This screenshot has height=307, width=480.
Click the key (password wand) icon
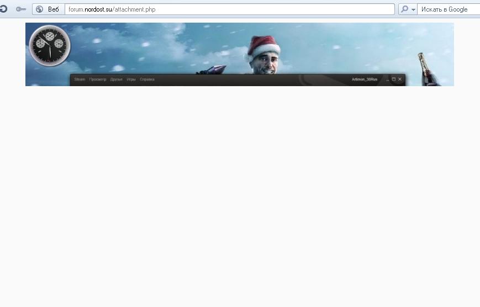pos(21,9)
